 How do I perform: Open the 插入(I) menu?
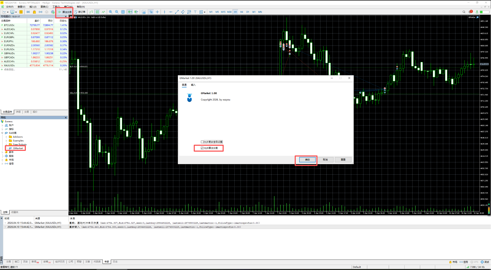(33, 7)
